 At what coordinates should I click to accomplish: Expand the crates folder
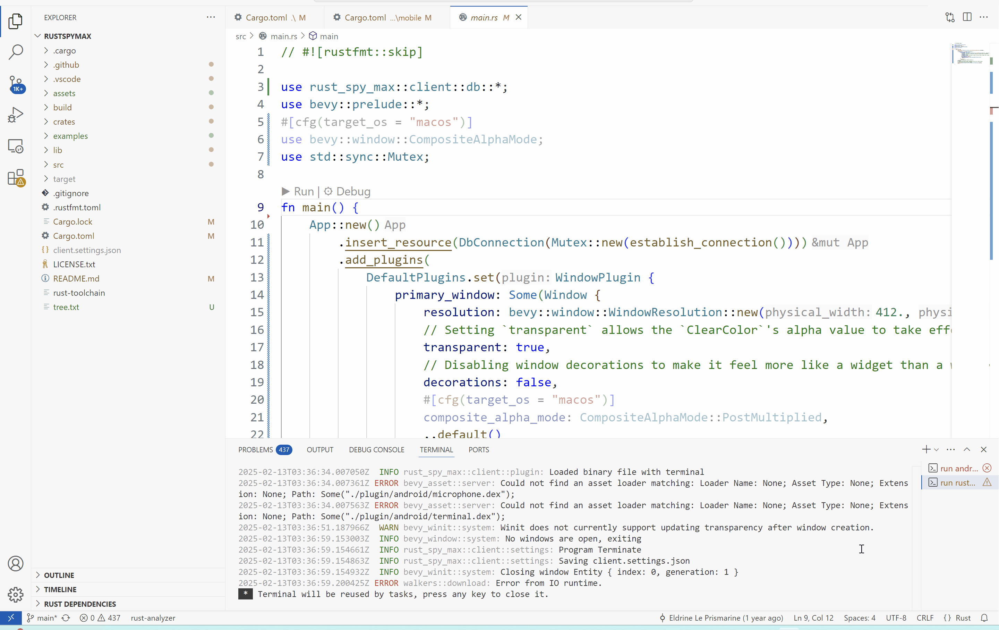129,121
